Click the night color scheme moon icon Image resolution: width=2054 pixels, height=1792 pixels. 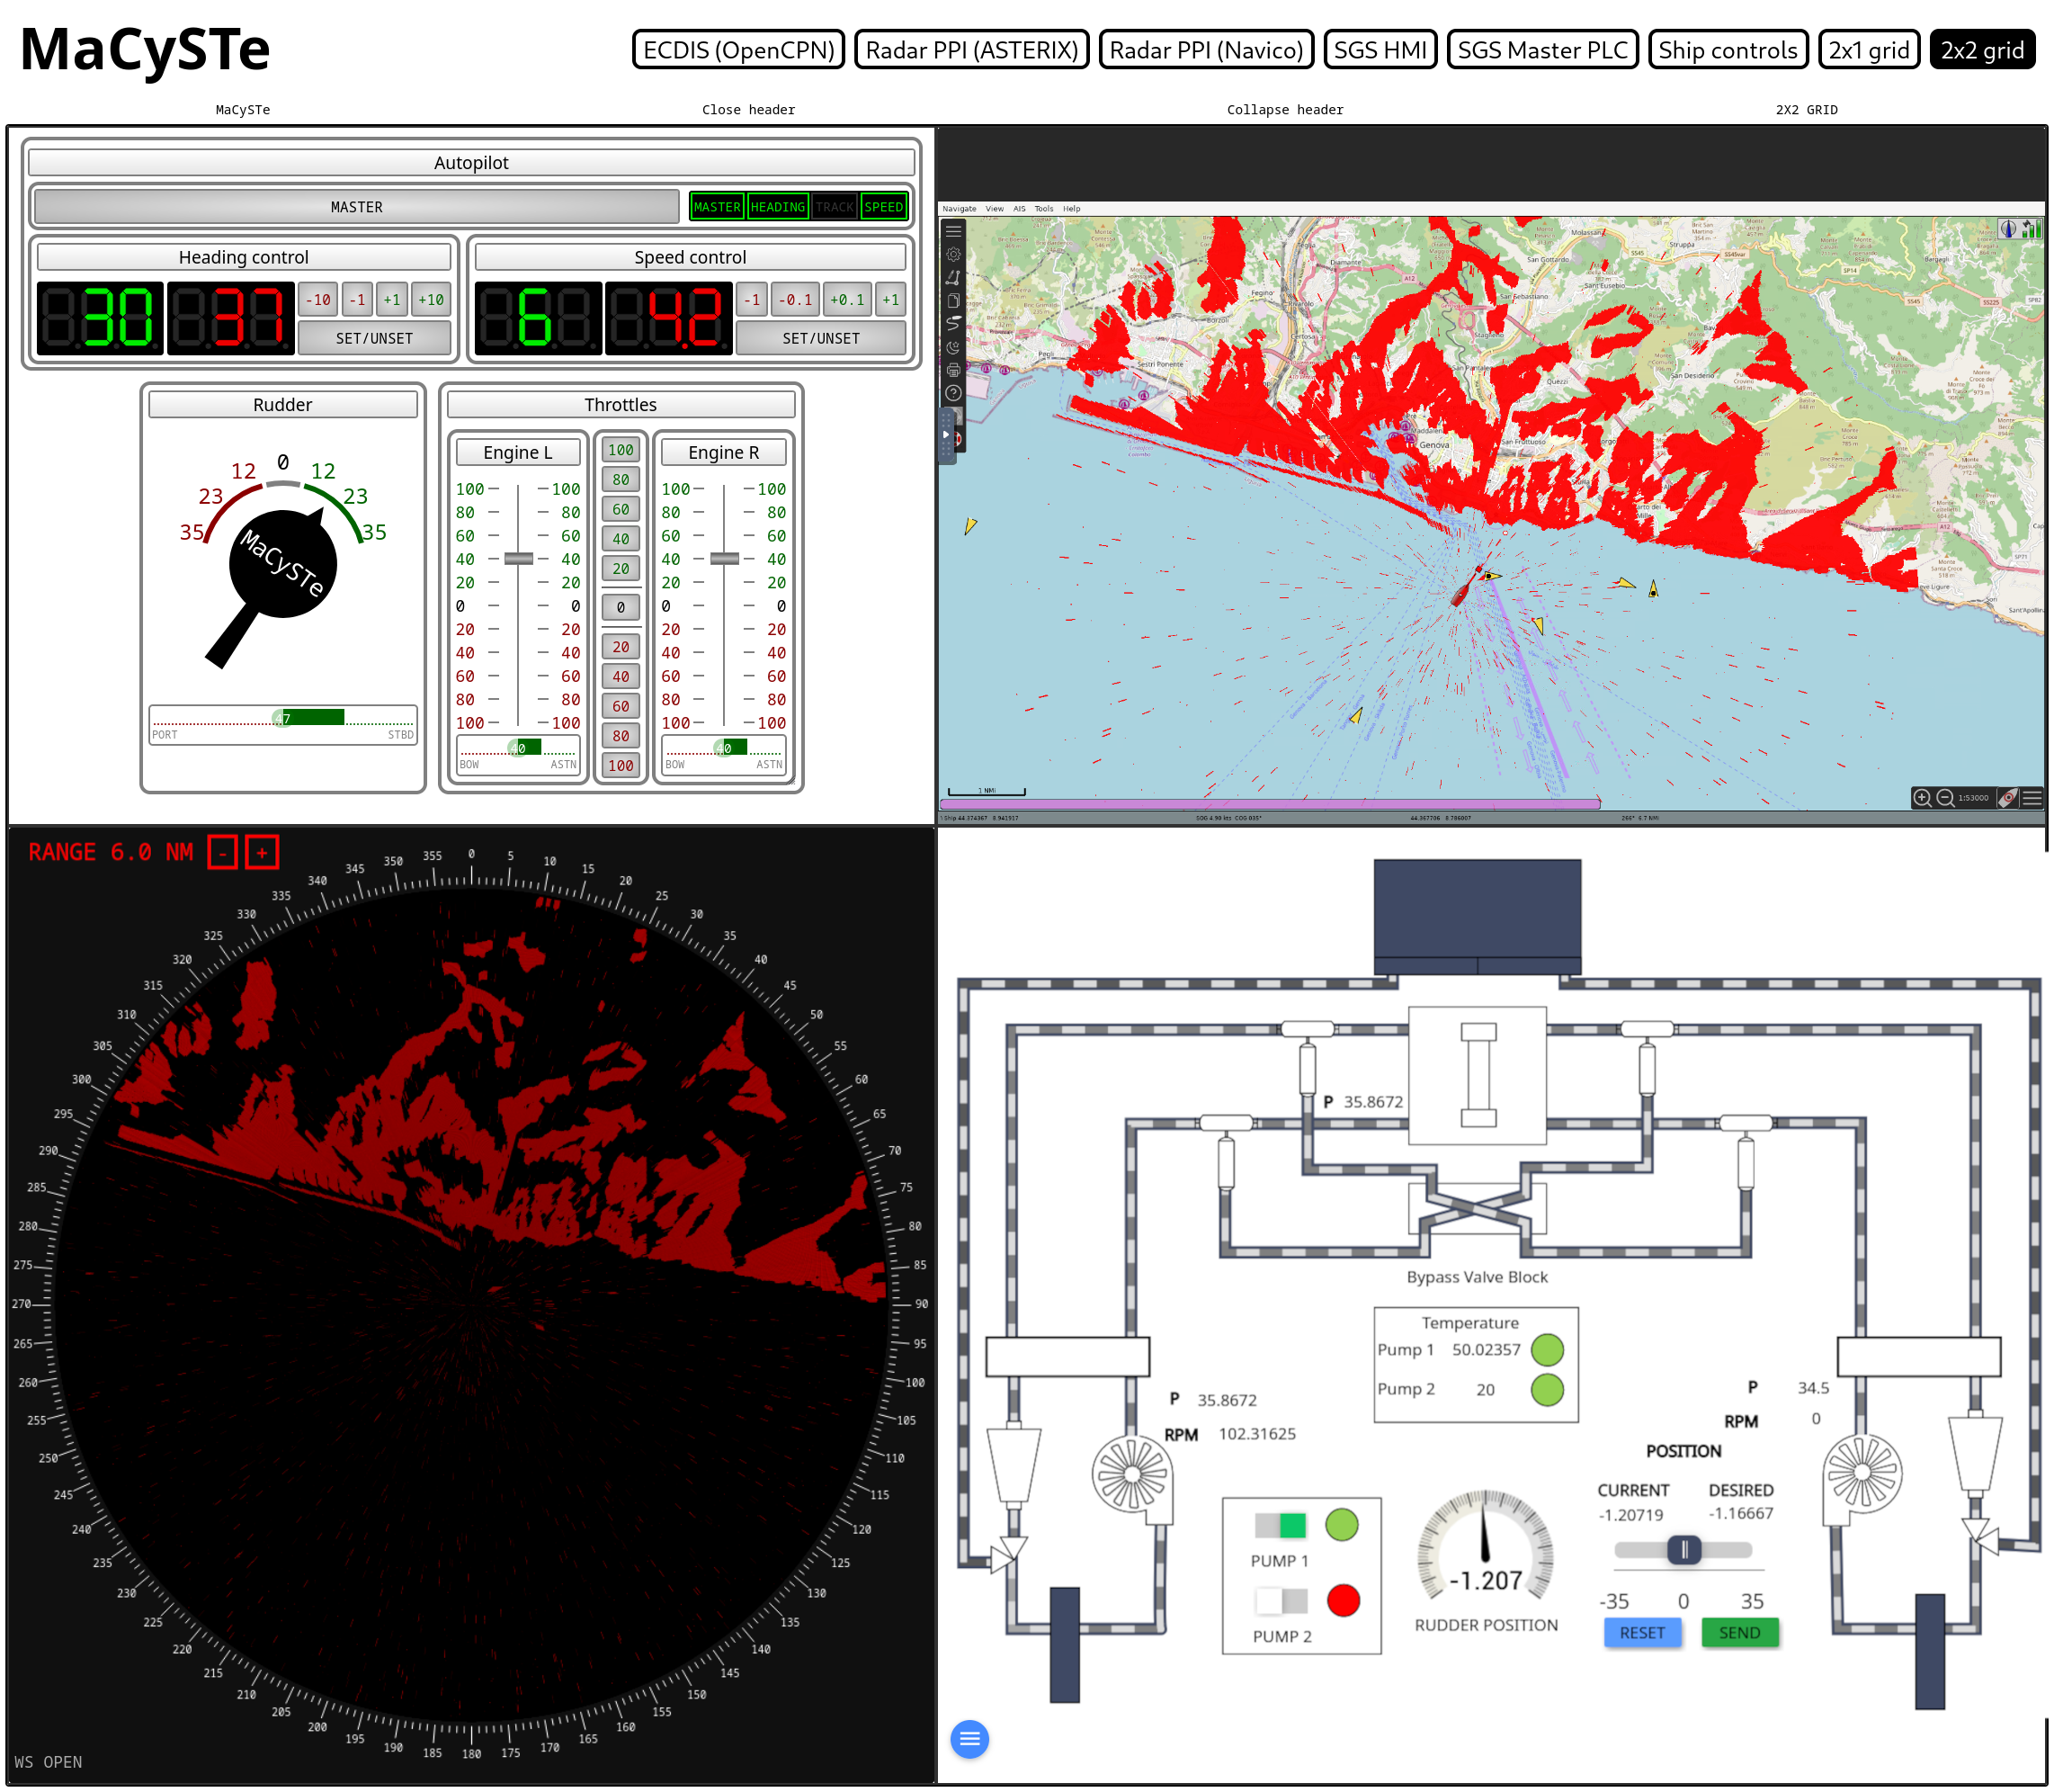tap(953, 348)
